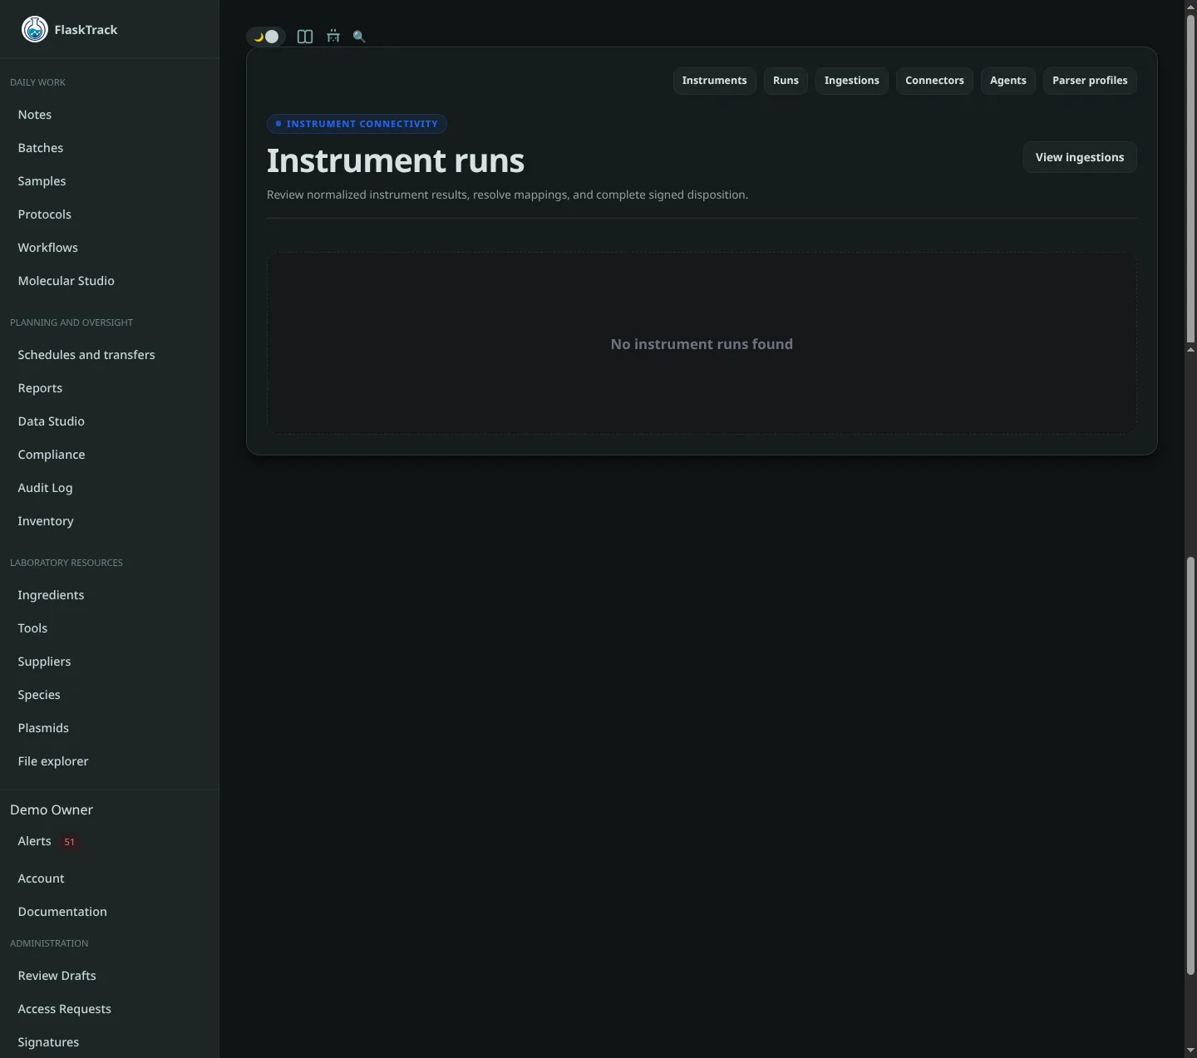Open Alerts with 51 badge
The height and width of the screenshot is (1058, 1197).
[x=109, y=841]
